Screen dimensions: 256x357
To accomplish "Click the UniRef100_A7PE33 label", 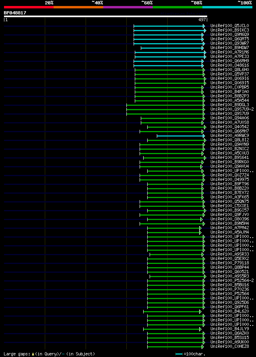I will pyautogui.click(x=230, y=56).
